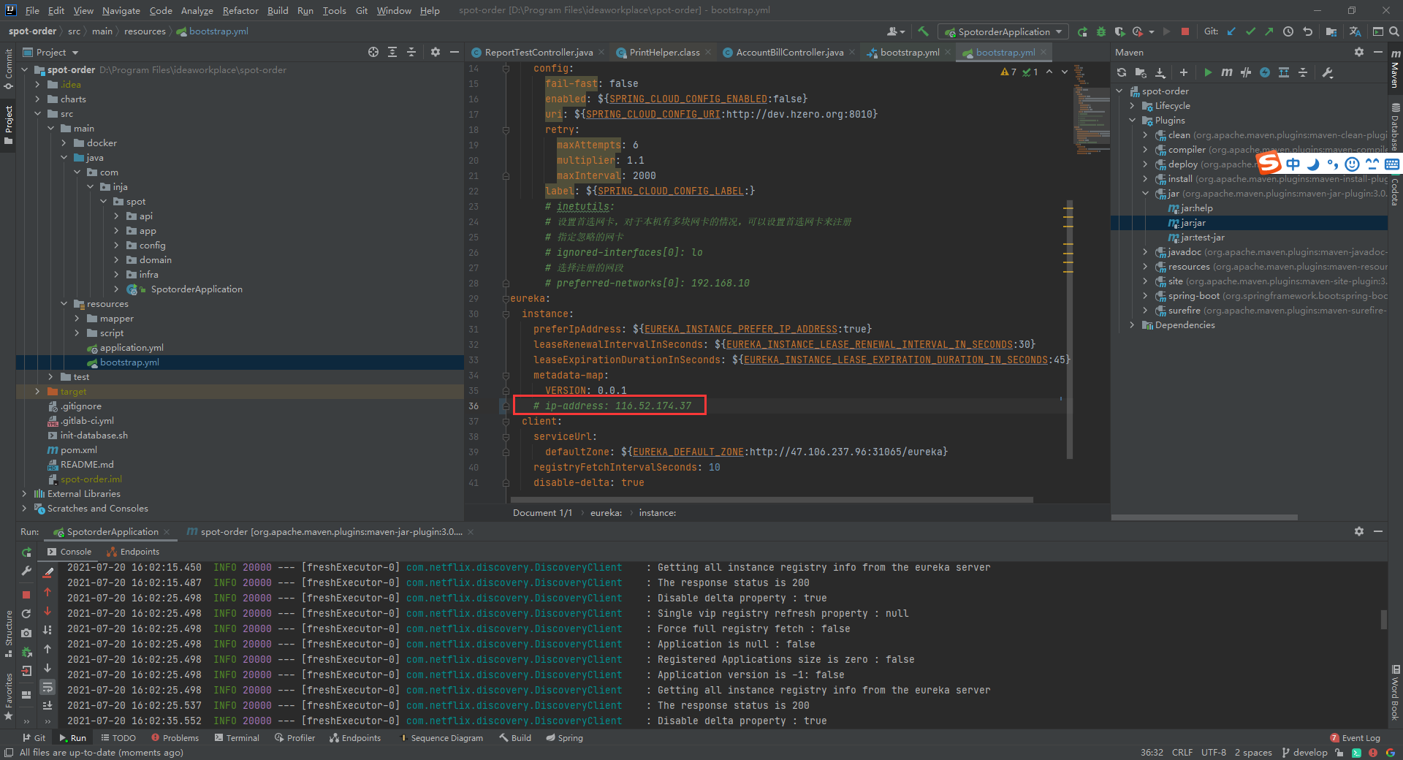Click Execute Maven Goal 'm' icon

click(1227, 72)
